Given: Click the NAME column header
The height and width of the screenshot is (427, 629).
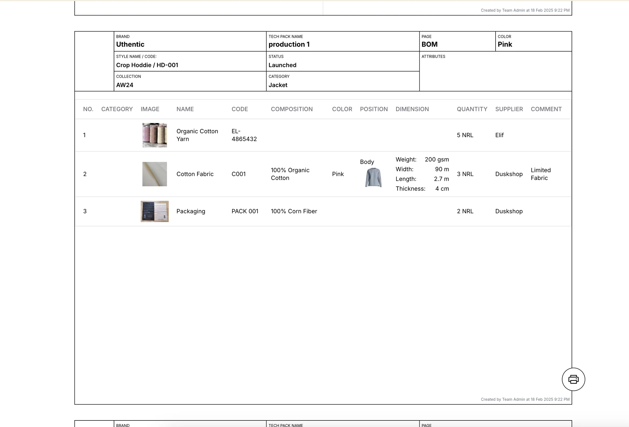Looking at the screenshot, I should pos(185,109).
